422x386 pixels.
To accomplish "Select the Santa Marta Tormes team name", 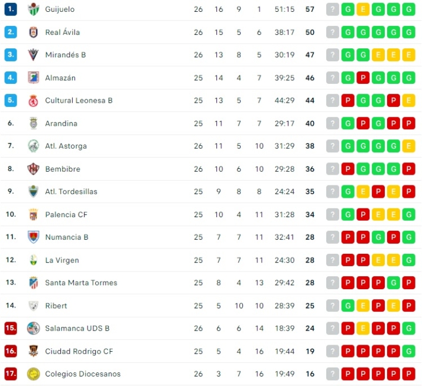I will pyautogui.click(x=81, y=283).
